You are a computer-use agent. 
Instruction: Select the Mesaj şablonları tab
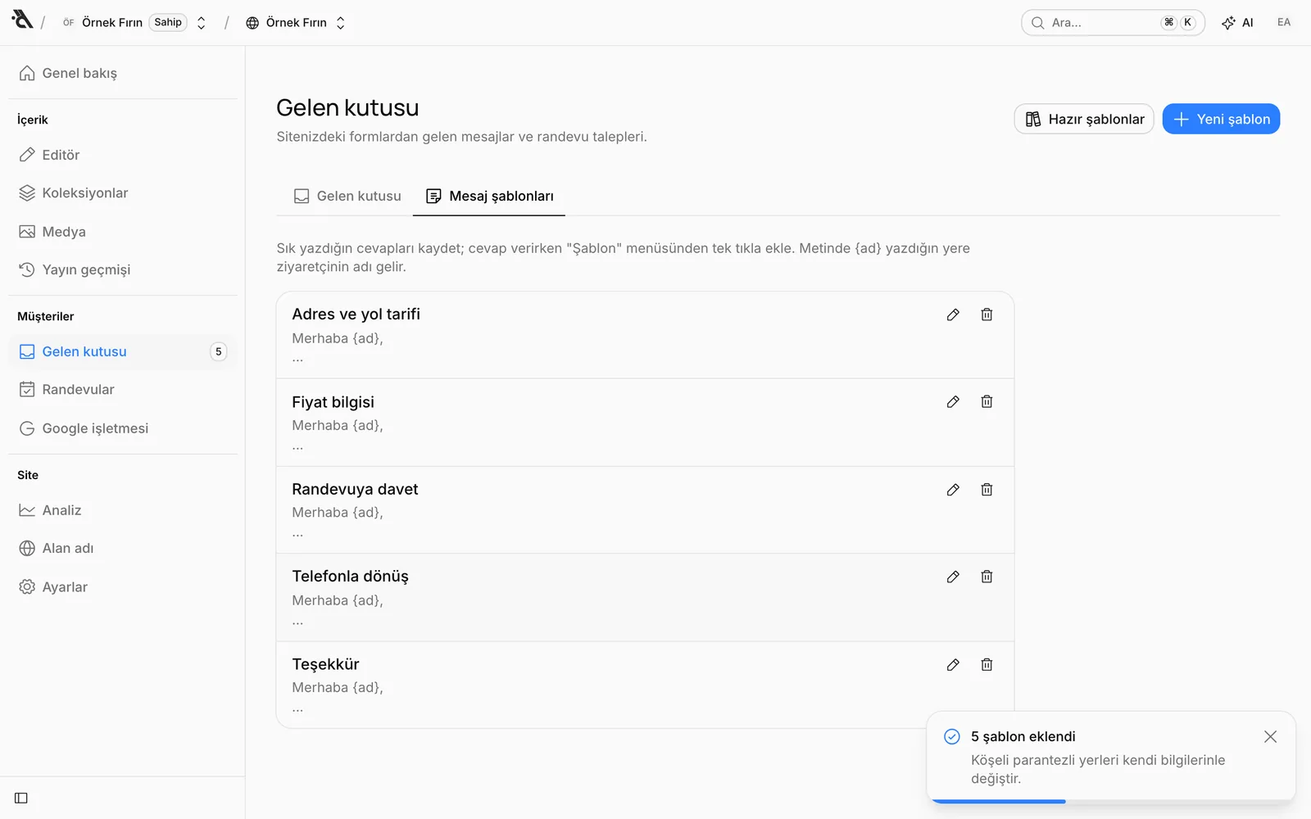(x=489, y=197)
